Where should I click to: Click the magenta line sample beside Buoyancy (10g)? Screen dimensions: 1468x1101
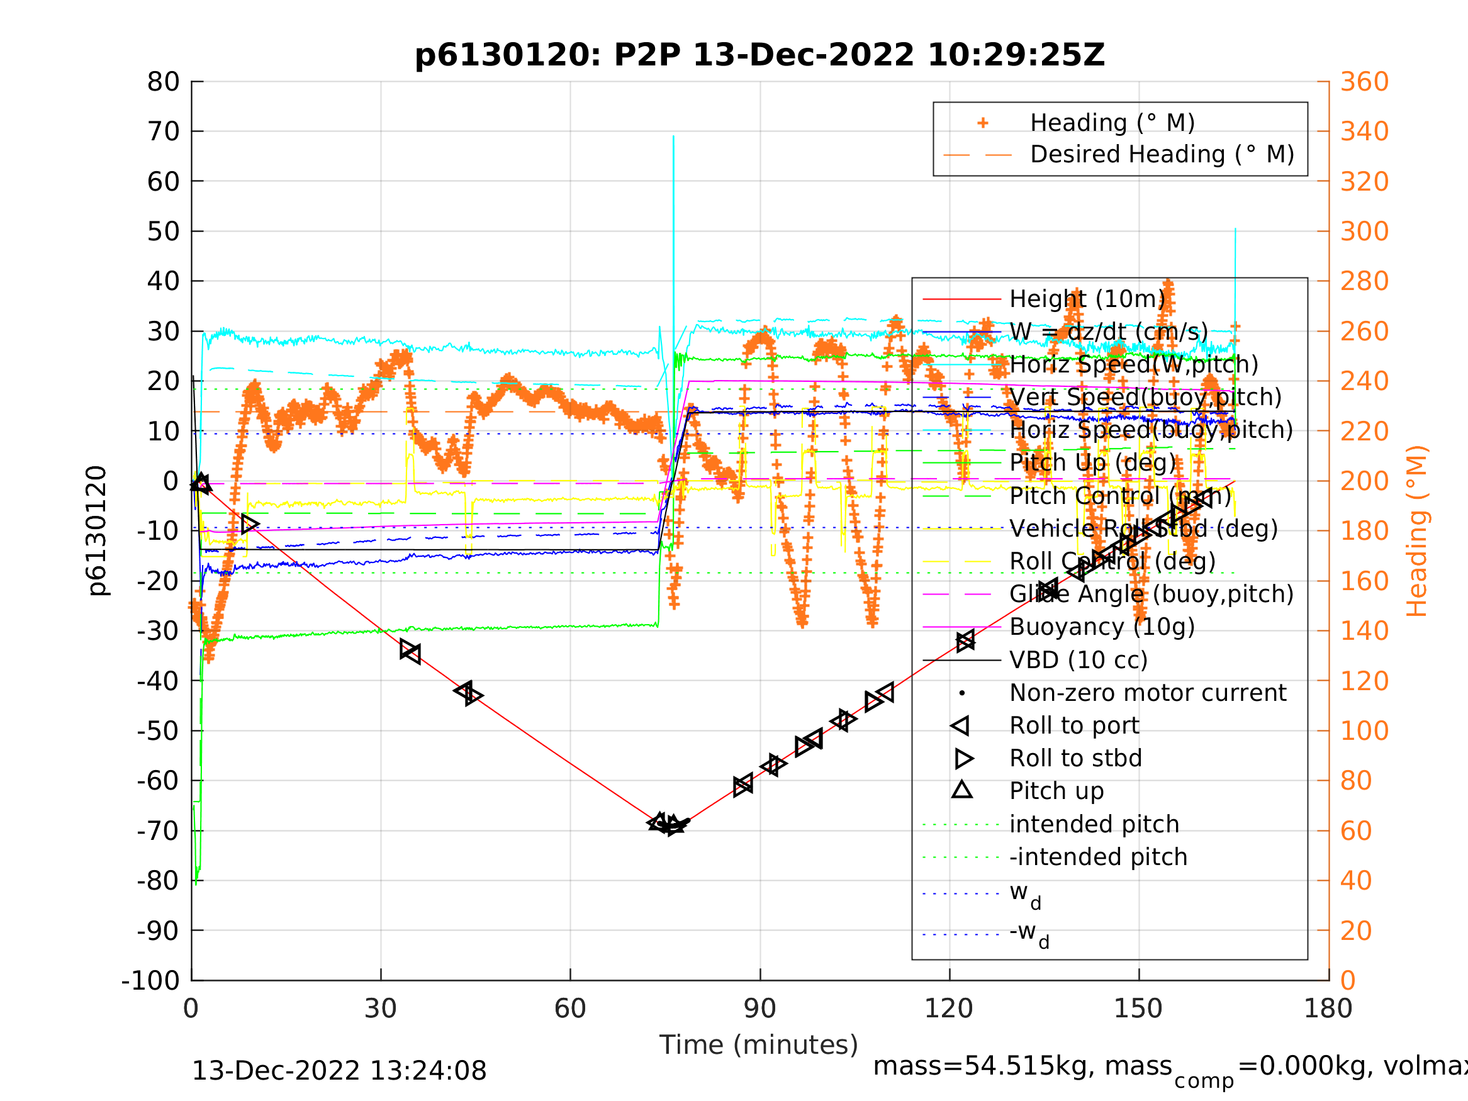coord(961,627)
